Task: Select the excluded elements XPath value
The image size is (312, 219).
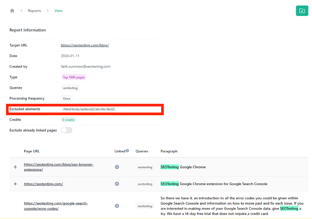Action: point(89,109)
